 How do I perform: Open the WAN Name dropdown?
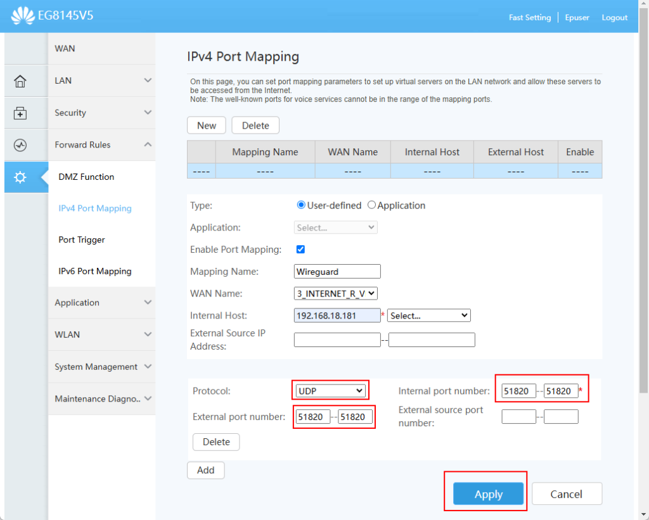coord(336,293)
